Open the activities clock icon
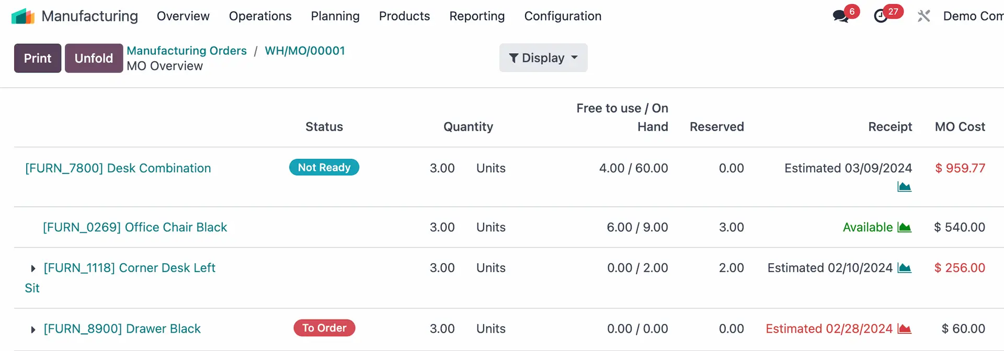Image resolution: width=1004 pixels, height=351 pixels. 881,16
